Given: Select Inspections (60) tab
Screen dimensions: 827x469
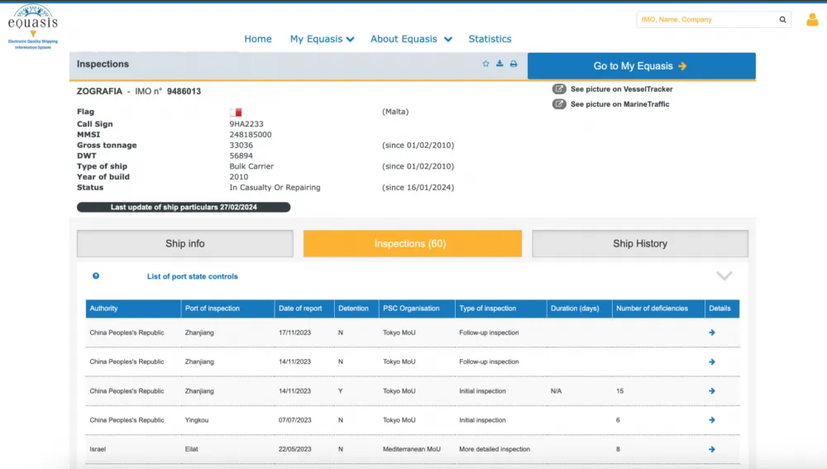Looking at the screenshot, I should point(413,244).
